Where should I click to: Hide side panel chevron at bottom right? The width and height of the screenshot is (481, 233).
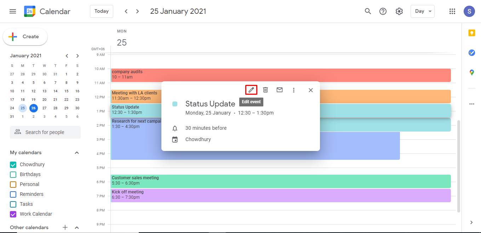471,222
